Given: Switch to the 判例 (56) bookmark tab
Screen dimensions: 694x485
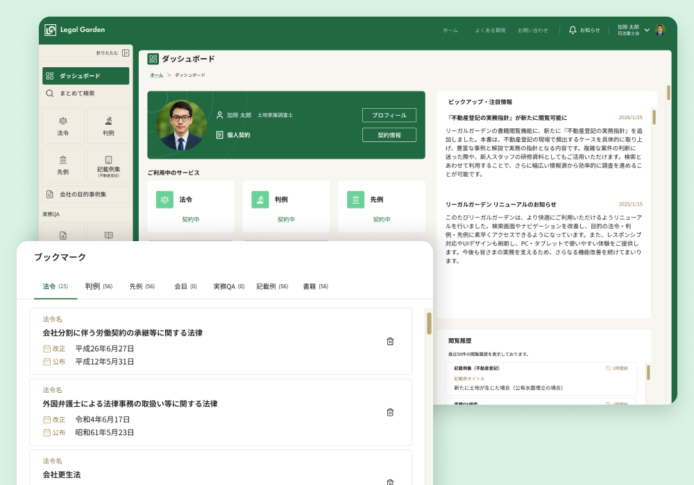Looking at the screenshot, I should click(99, 287).
